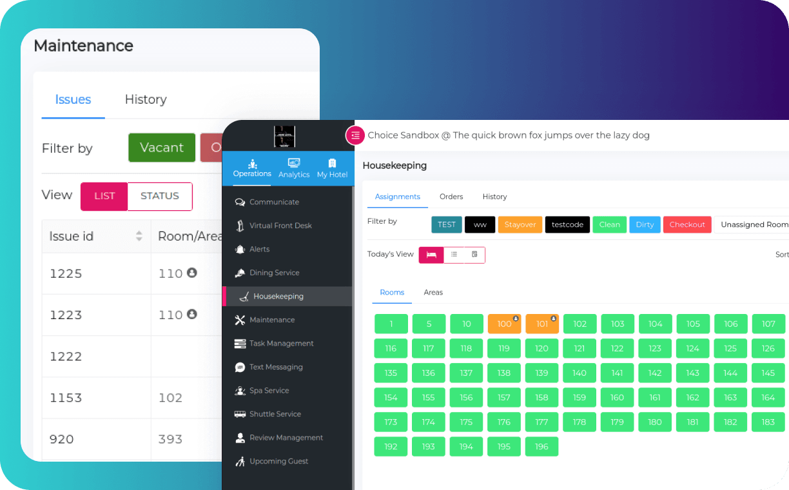Open Maintenance in the sidebar
Image resolution: width=789 pixels, height=490 pixels.
[x=271, y=320]
